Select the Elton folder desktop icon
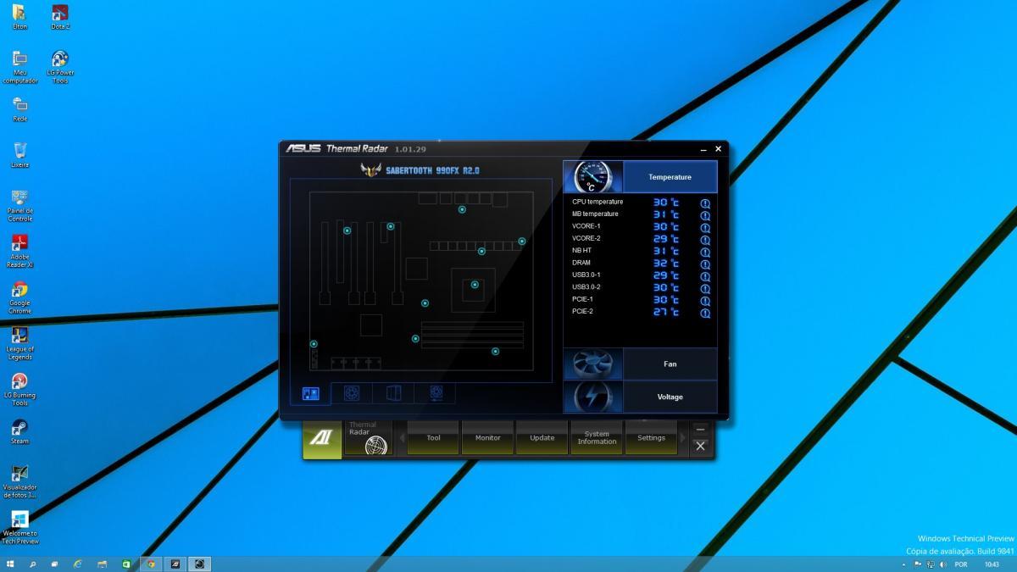1017x572 pixels. (x=19, y=17)
